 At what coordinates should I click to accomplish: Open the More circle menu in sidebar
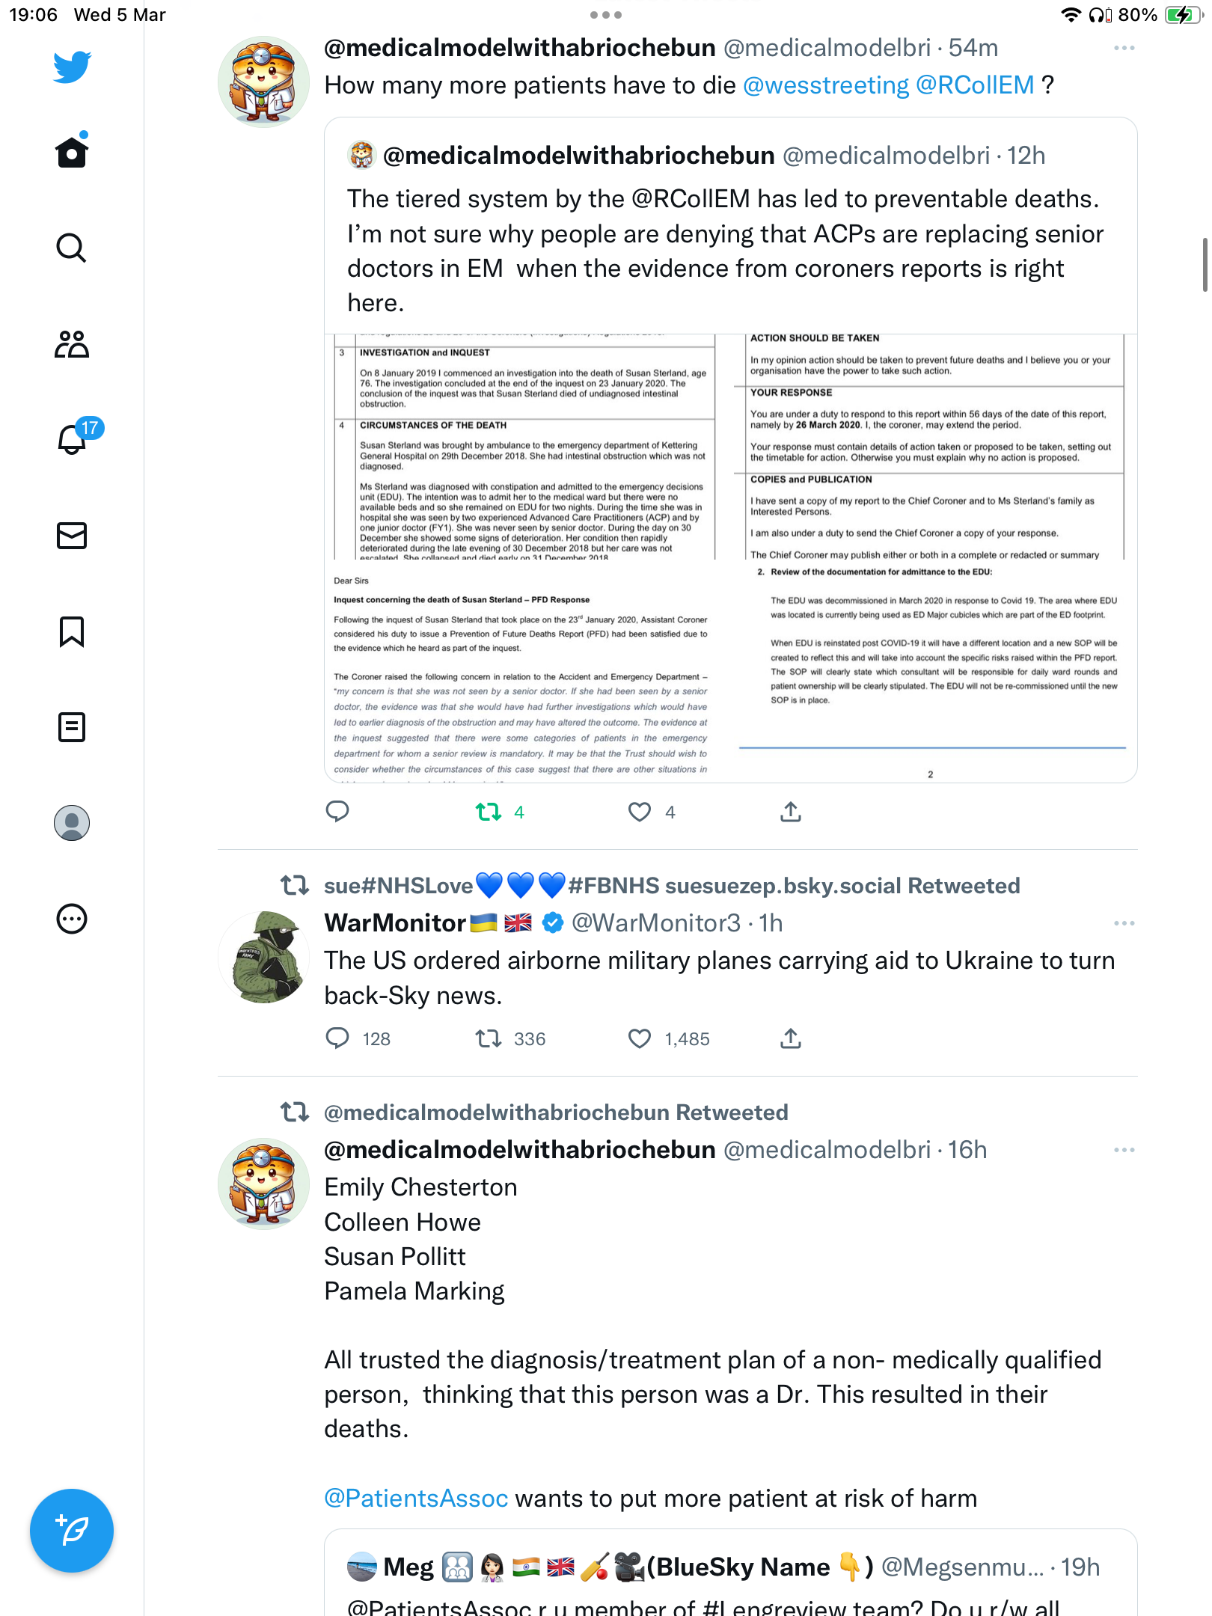click(x=72, y=919)
